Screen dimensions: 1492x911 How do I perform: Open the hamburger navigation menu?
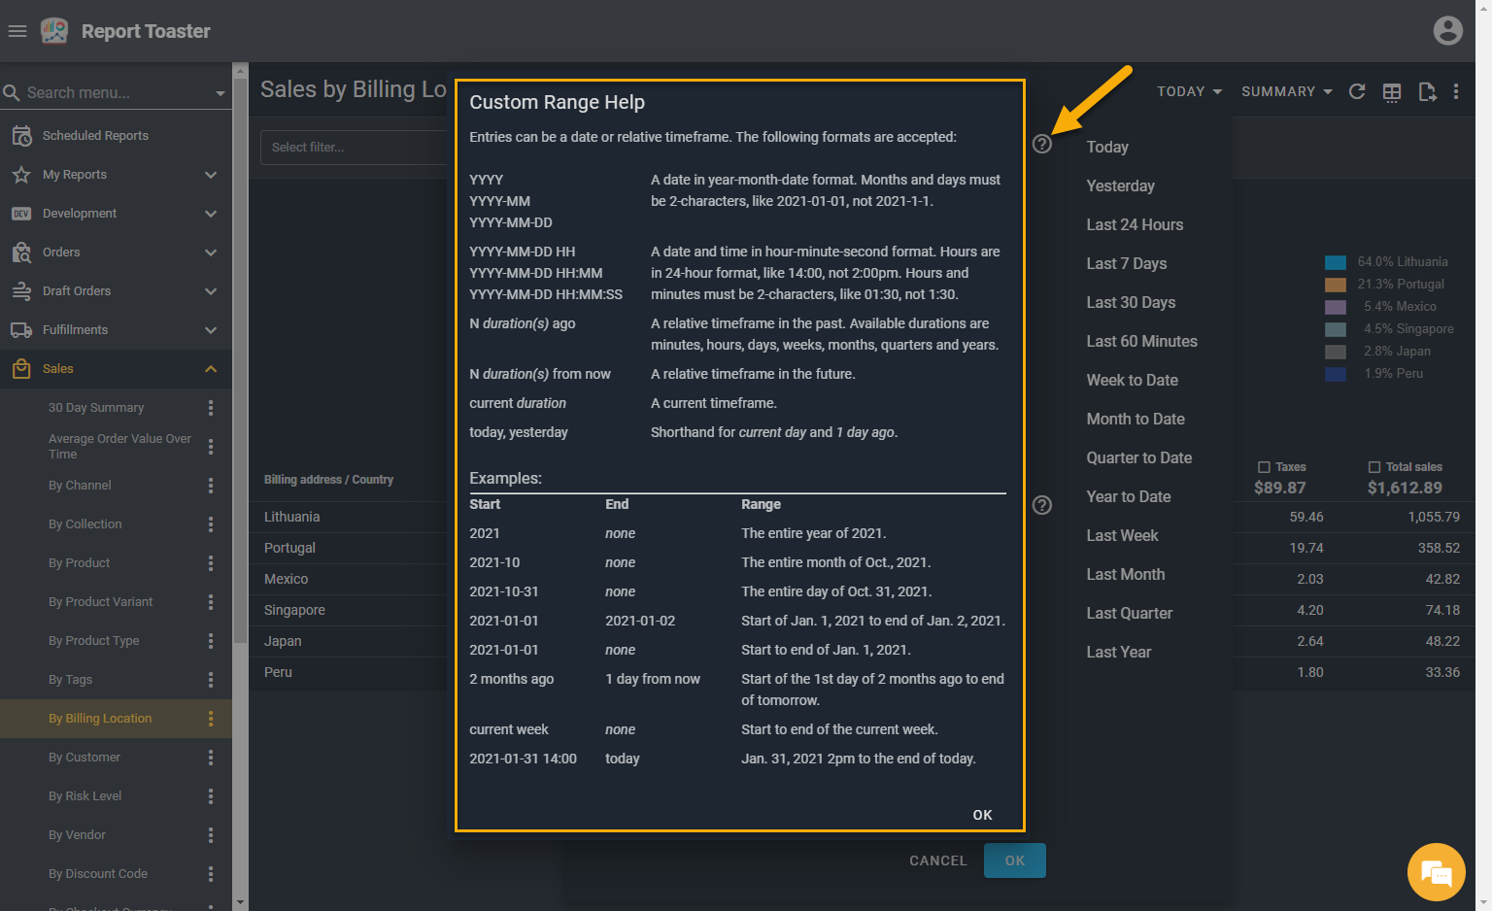point(17,31)
